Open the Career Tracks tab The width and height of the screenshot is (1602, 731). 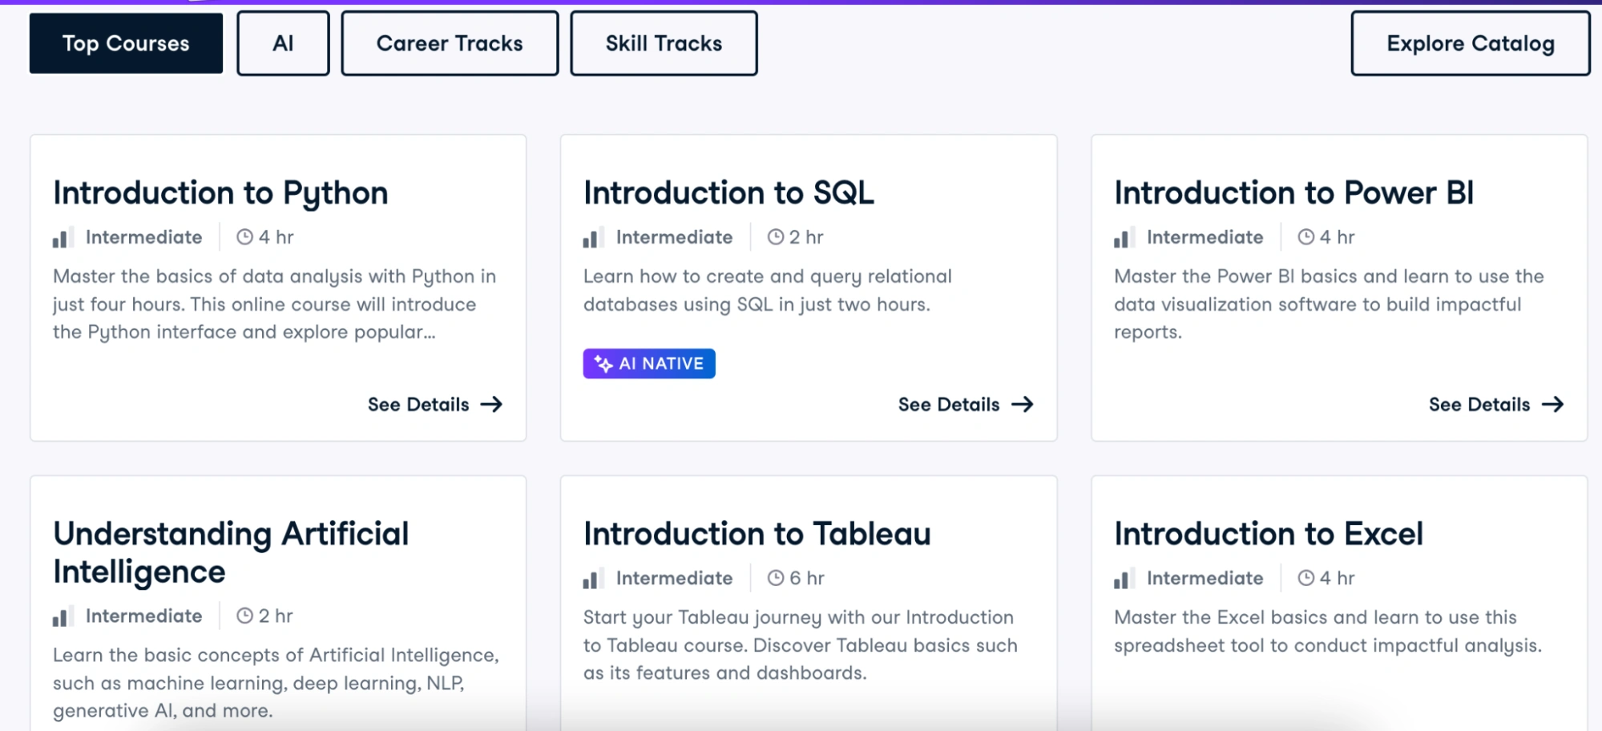click(x=449, y=43)
